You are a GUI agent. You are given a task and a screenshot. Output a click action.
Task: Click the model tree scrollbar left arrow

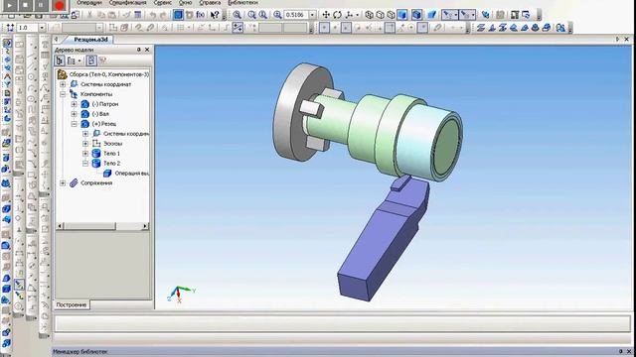click(61, 226)
